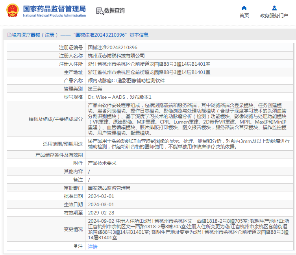Click the 数据查询 search document icon
296x255 pixels.
pos(100,11)
